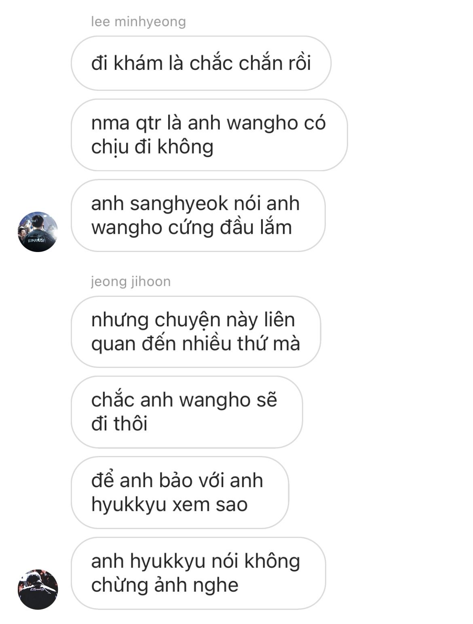Viewport: 473px width, 624px height.
Task: Click the text line 'chịu đi không'
Action: pyautogui.click(x=152, y=147)
